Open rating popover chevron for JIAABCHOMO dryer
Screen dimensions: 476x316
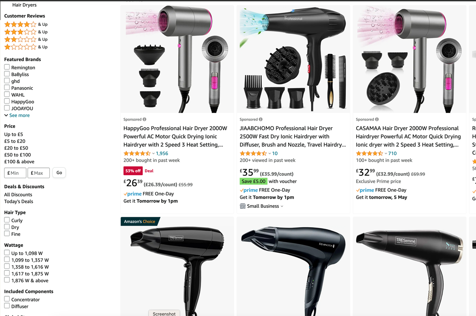[x=270, y=153]
